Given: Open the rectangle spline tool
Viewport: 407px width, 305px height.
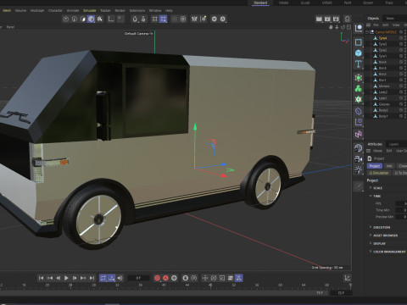Looking at the screenshot, I should (359, 42).
